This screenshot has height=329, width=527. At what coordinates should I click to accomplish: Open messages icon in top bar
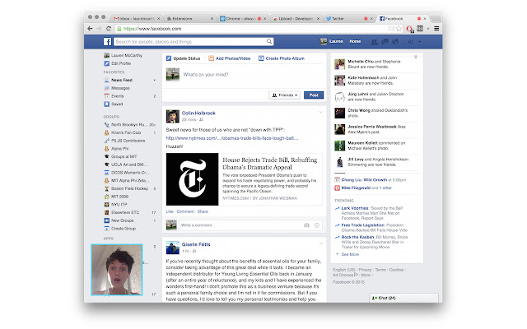pos(385,42)
